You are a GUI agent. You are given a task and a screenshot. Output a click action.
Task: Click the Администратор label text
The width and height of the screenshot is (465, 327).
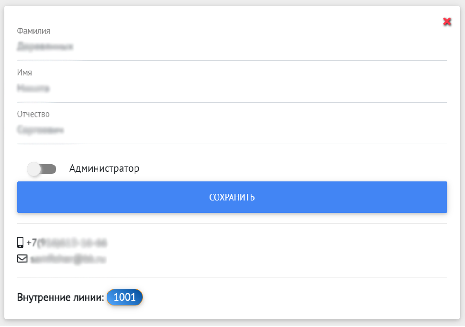tap(104, 168)
